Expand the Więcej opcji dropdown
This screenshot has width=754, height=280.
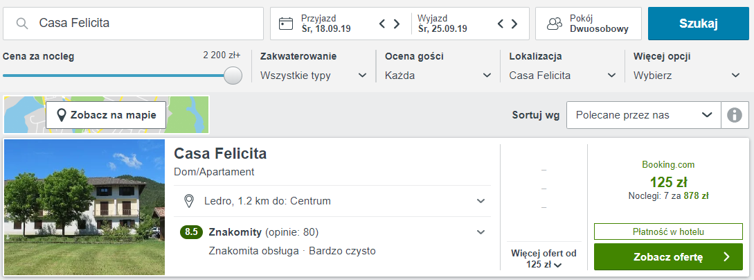(x=687, y=76)
